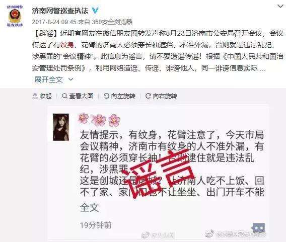286x242 pixels.
Task: Click the 收起 up-arrow icon
Action: (x=35, y=96)
